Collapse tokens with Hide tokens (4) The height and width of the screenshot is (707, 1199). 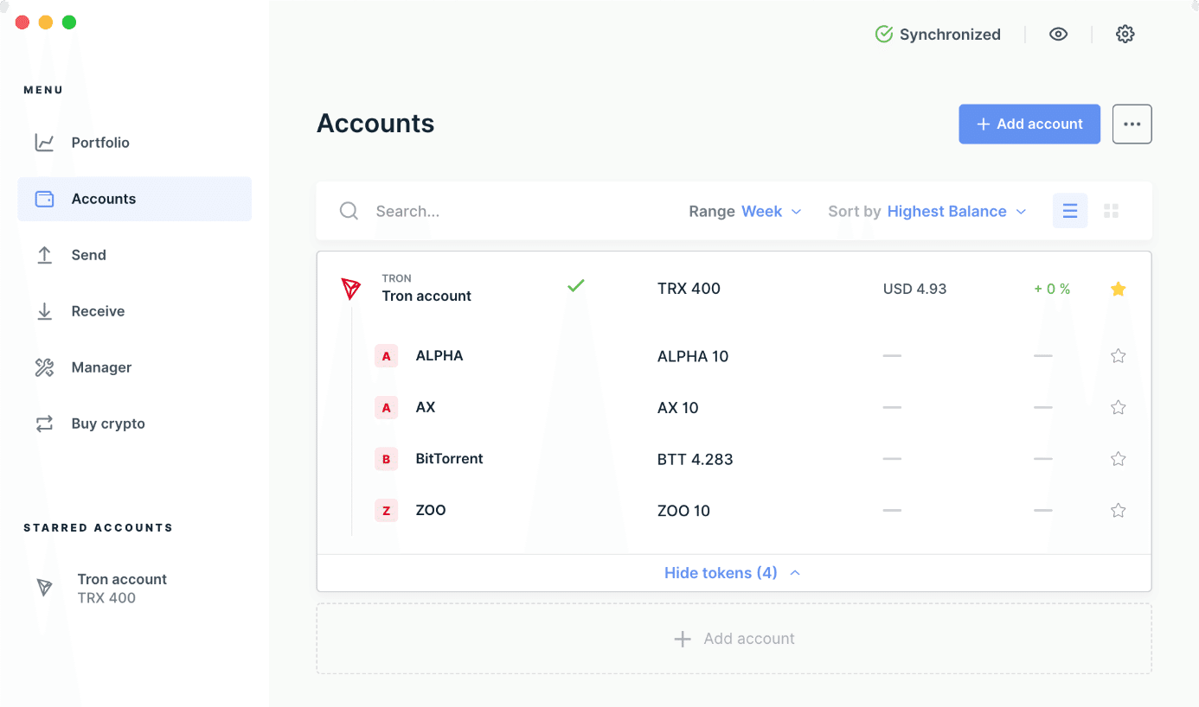(732, 573)
